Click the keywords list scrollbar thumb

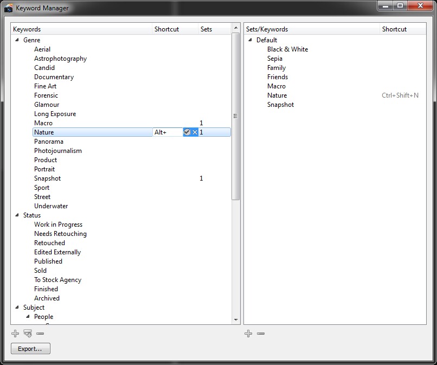point(235,116)
